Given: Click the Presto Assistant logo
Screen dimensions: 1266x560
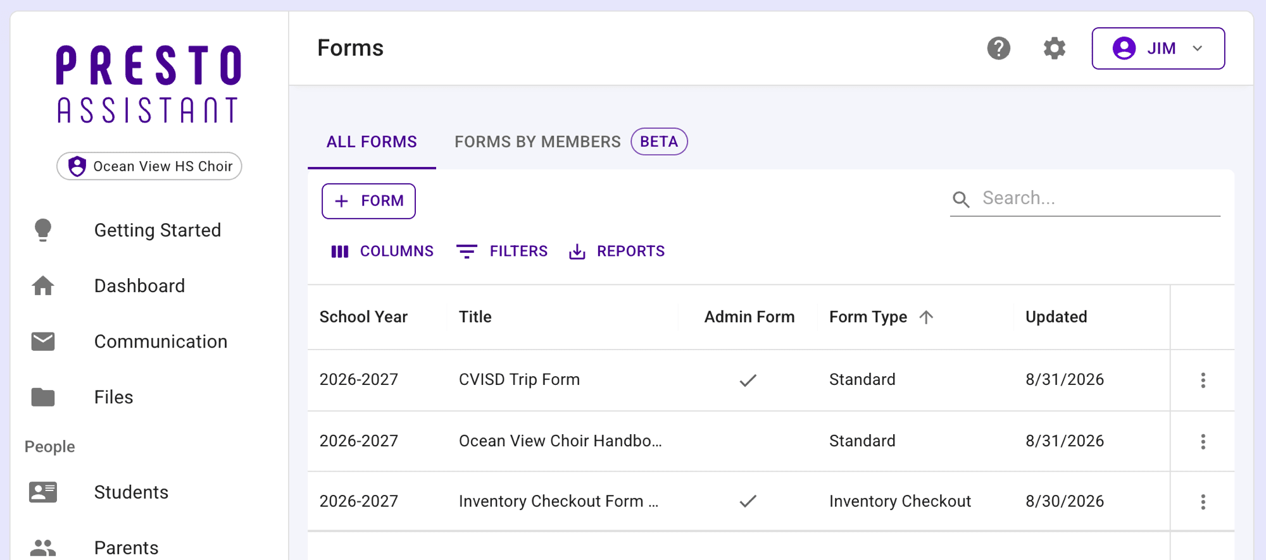Looking at the screenshot, I should point(149,83).
